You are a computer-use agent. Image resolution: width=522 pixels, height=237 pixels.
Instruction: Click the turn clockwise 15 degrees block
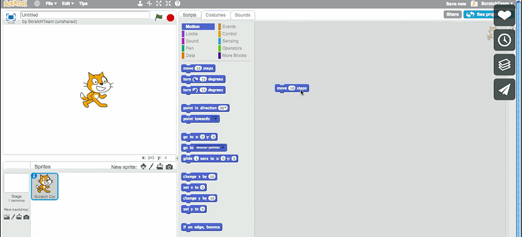pyautogui.click(x=204, y=79)
